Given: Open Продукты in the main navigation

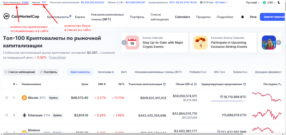Looking at the screenshot, I should coord(203,17).
